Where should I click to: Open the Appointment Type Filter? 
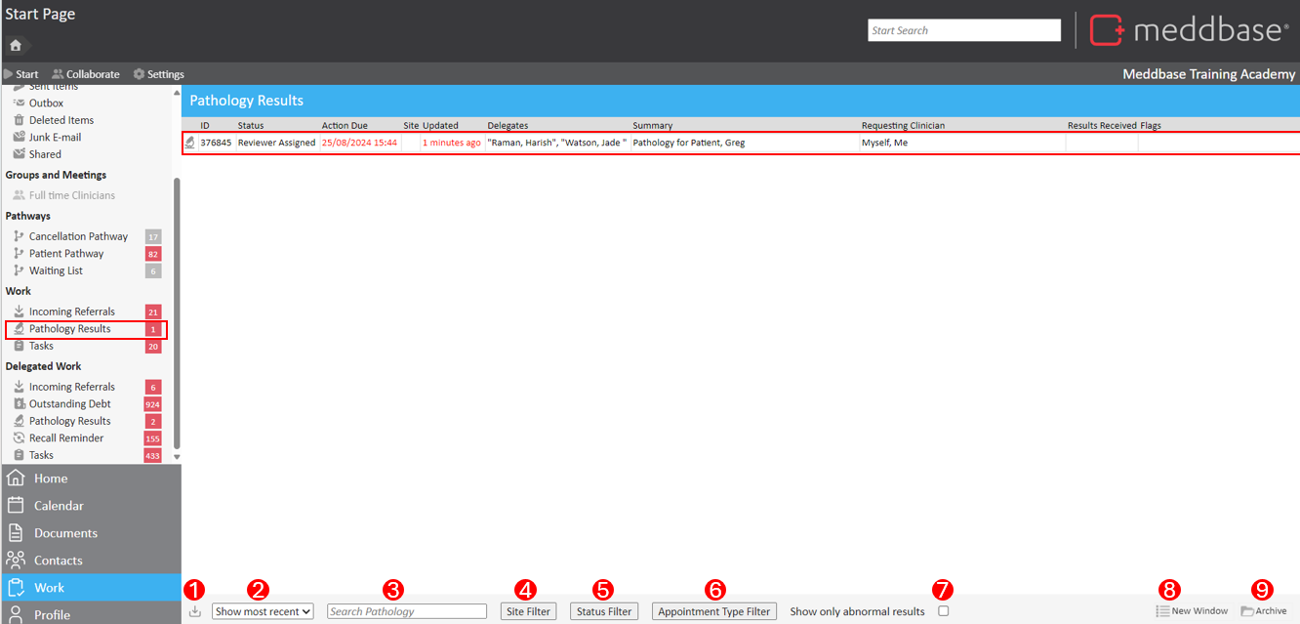[x=713, y=611]
